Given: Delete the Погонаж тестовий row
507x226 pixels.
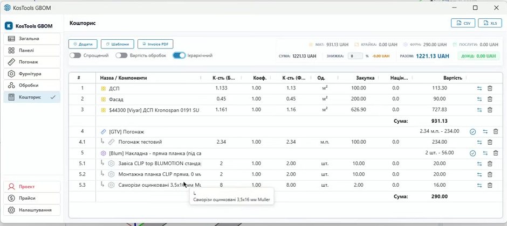Looking at the screenshot, I should tap(490, 142).
